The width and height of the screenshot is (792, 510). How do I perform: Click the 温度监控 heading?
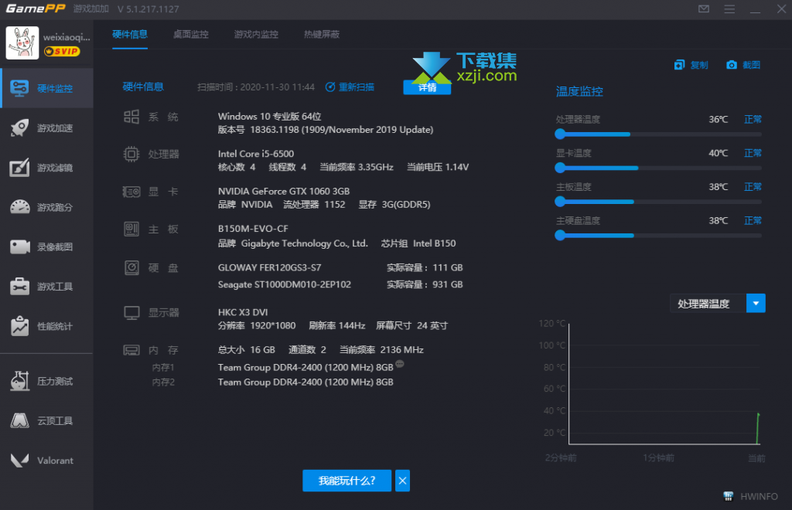pyautogui.click(x=579, y=91)
